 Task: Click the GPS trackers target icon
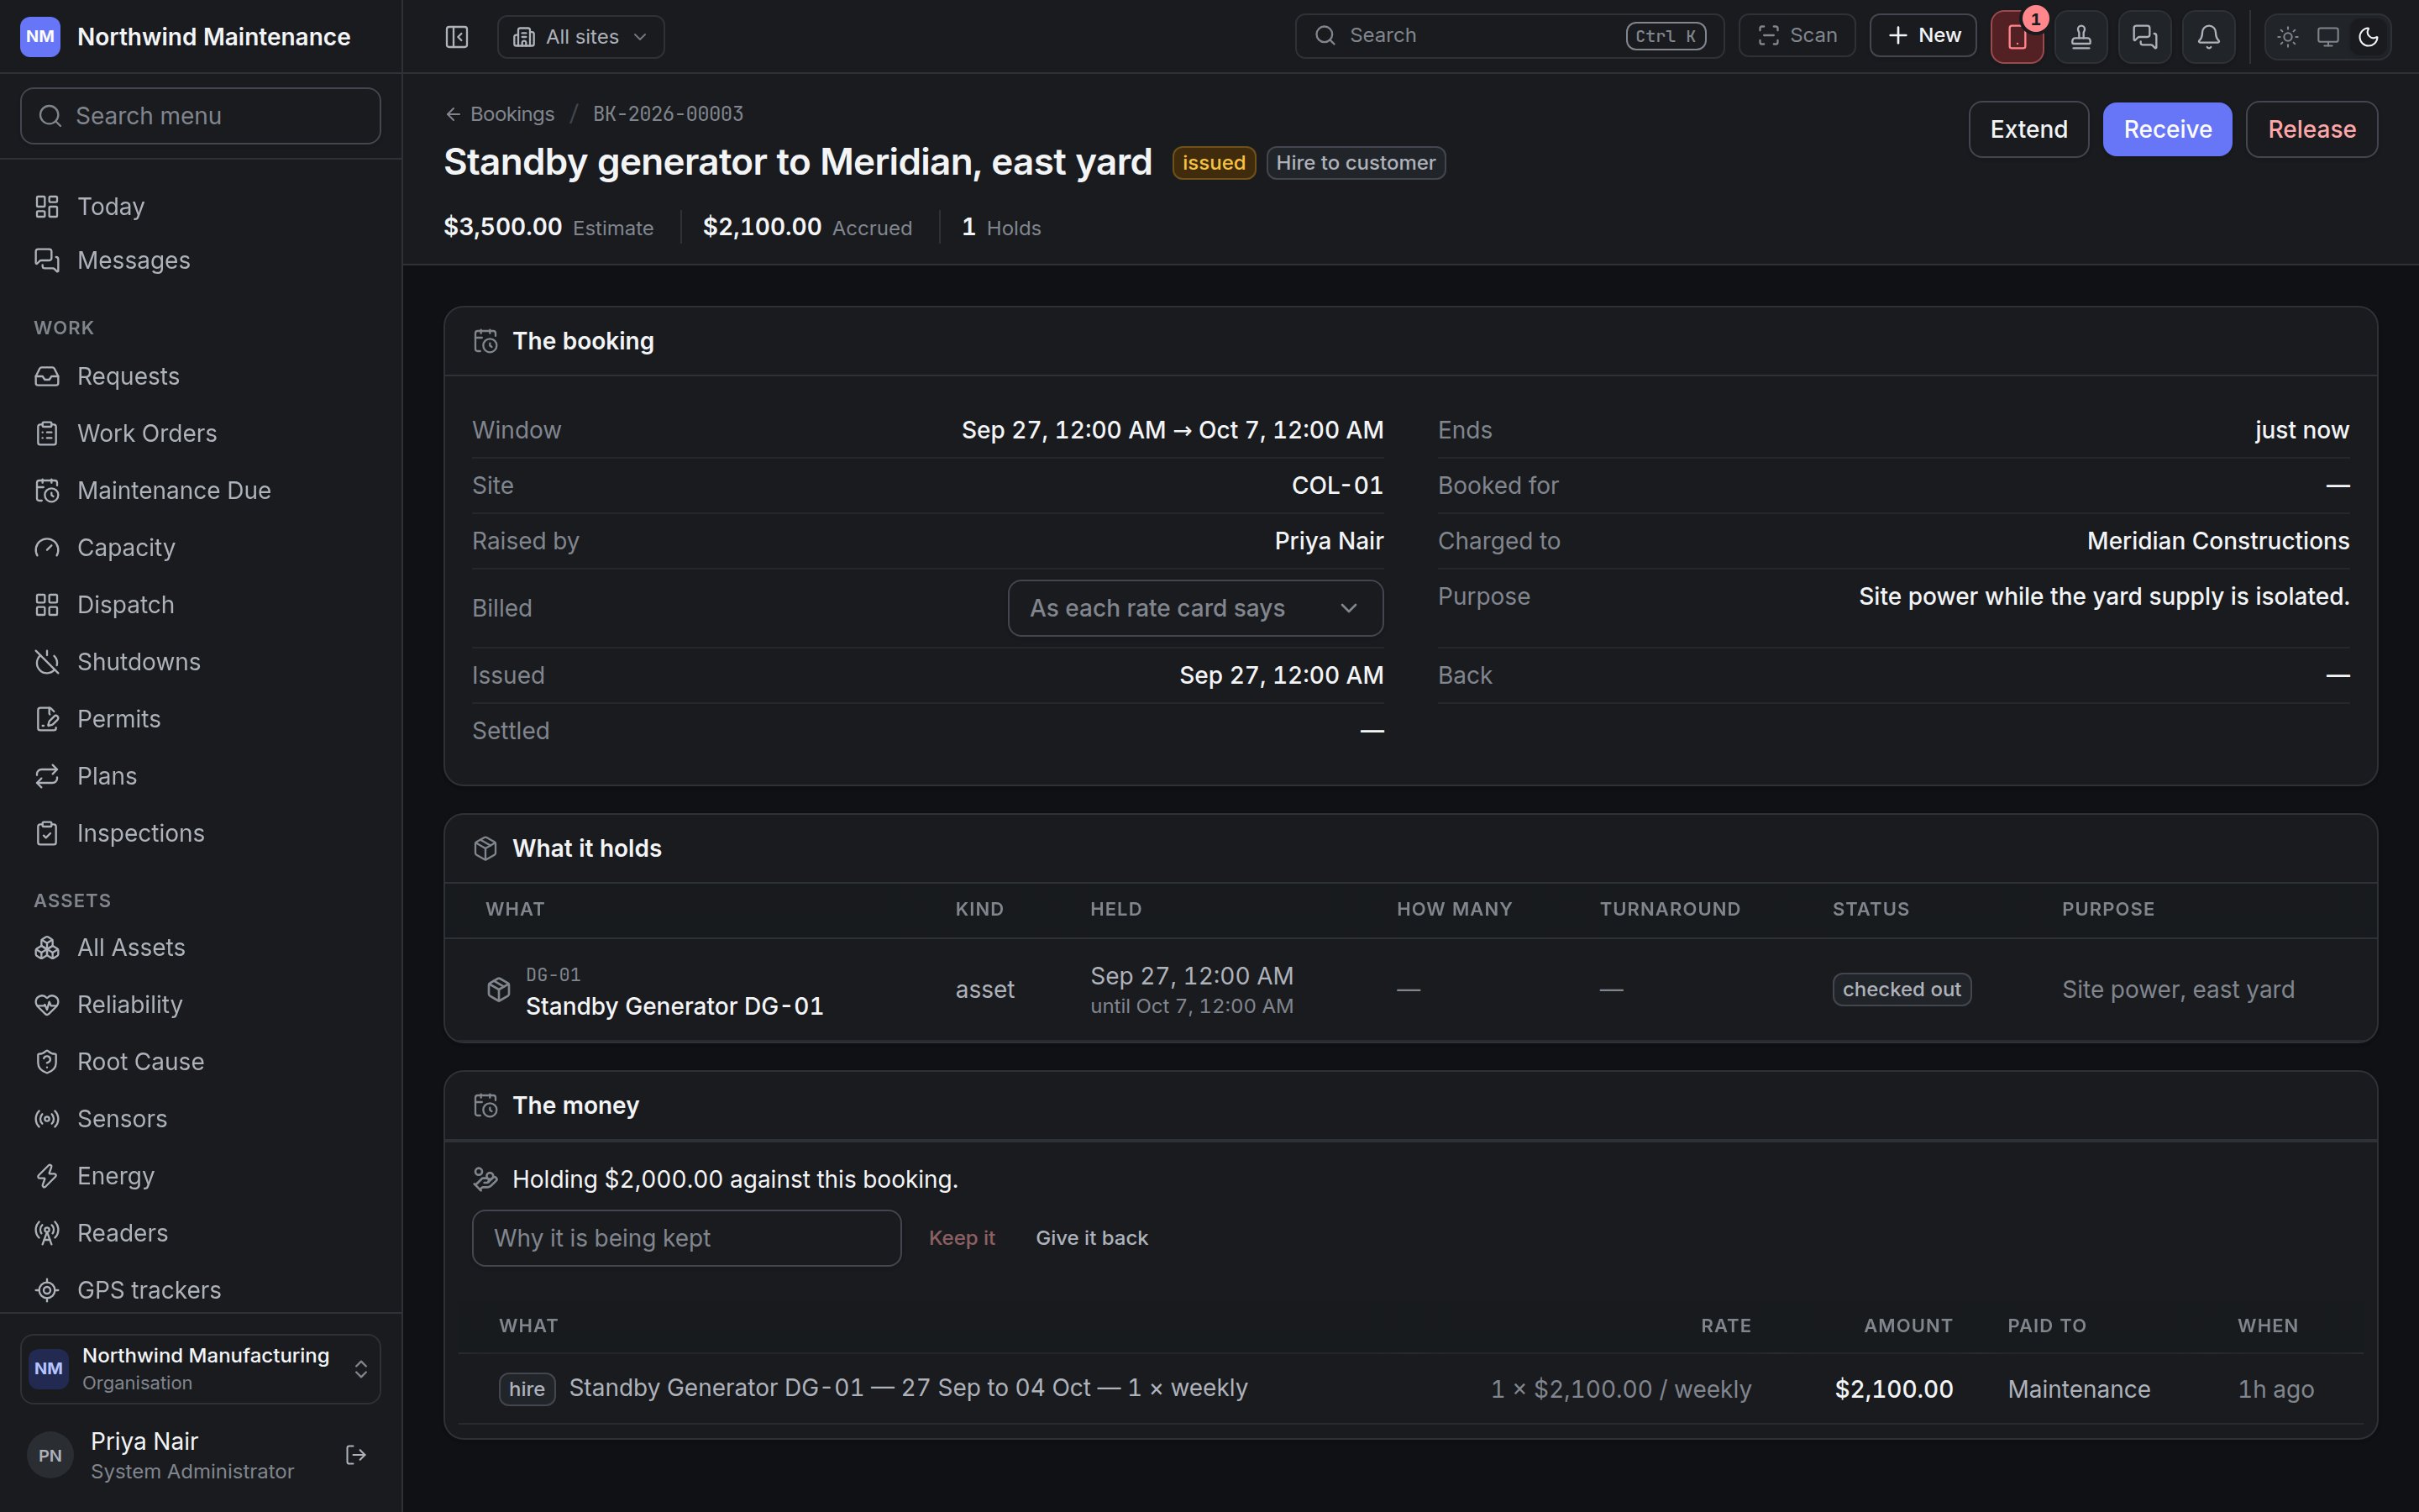click(47, 1290)
